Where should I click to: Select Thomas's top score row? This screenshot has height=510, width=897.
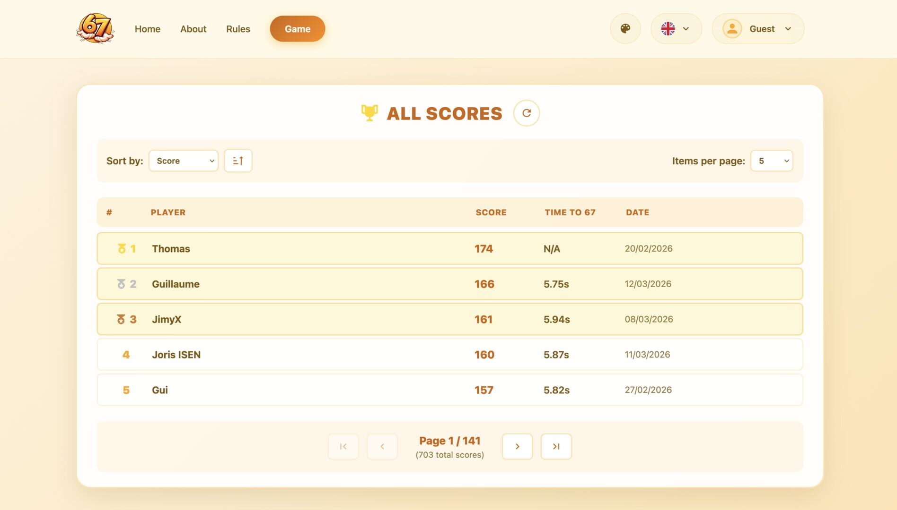(x=449, y=249)
